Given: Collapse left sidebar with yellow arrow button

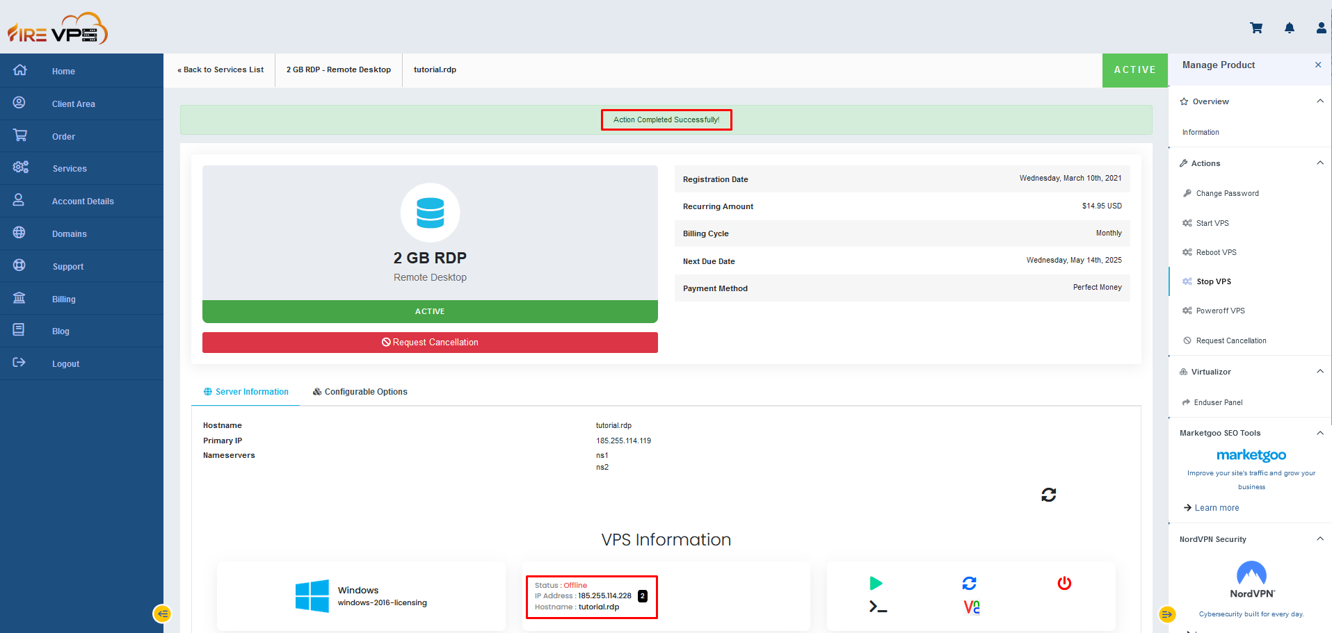Looking at the screenshot, I should 162,614.
